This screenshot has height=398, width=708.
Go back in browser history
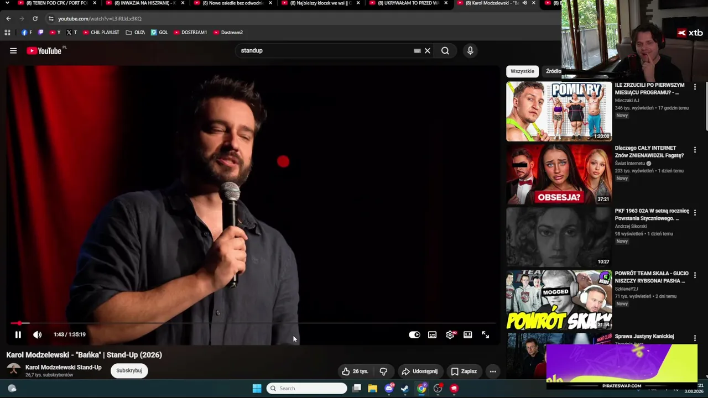tap(8, 19)
